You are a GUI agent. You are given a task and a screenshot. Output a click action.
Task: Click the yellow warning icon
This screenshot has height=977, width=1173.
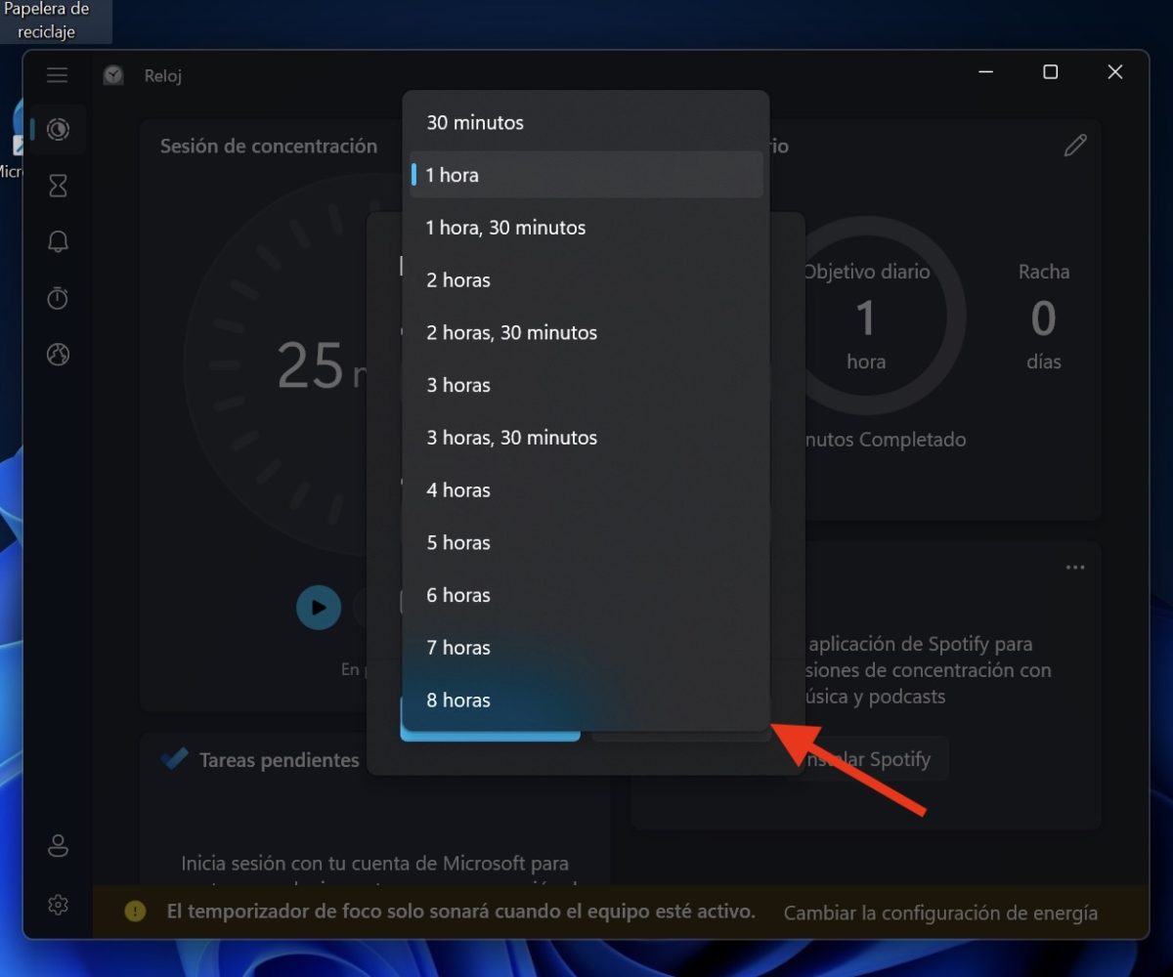pos(135,912)
